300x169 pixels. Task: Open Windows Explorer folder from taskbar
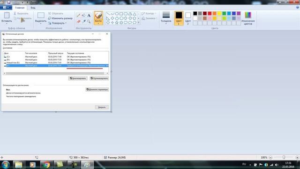19,165
